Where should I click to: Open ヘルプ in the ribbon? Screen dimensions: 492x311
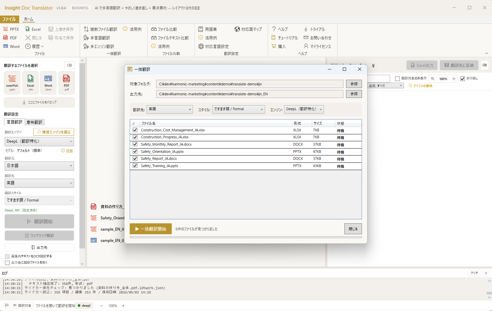(x=280, y=29)
